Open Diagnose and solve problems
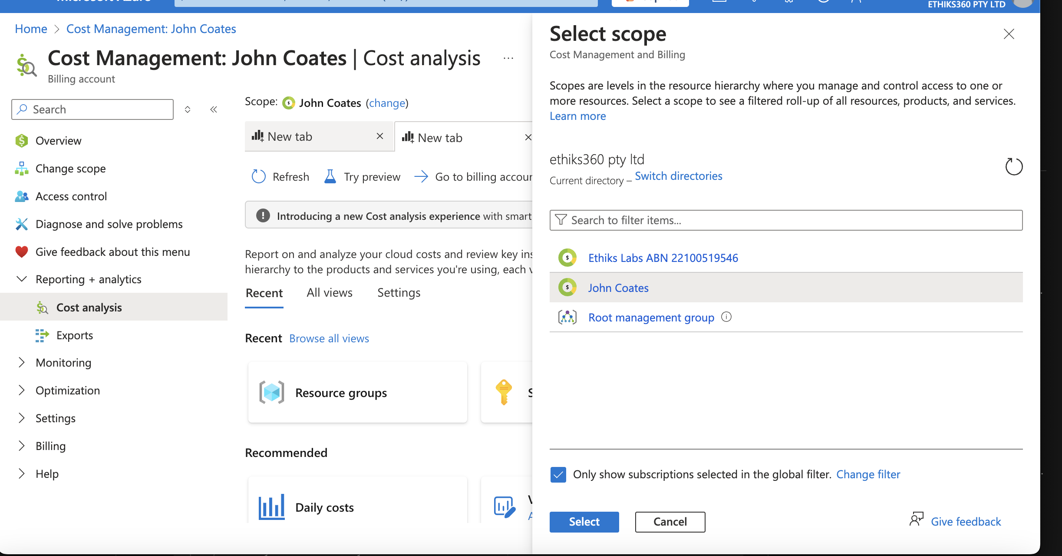The image size is (1062, 556). 109,224
